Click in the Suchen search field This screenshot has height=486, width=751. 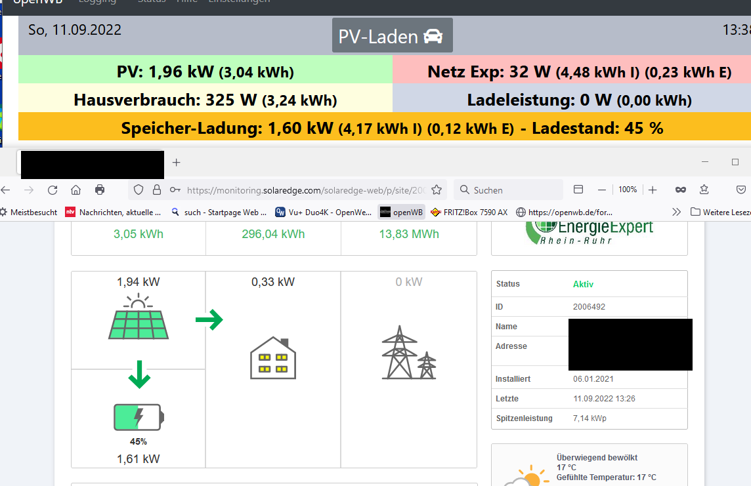click(509, 190)
